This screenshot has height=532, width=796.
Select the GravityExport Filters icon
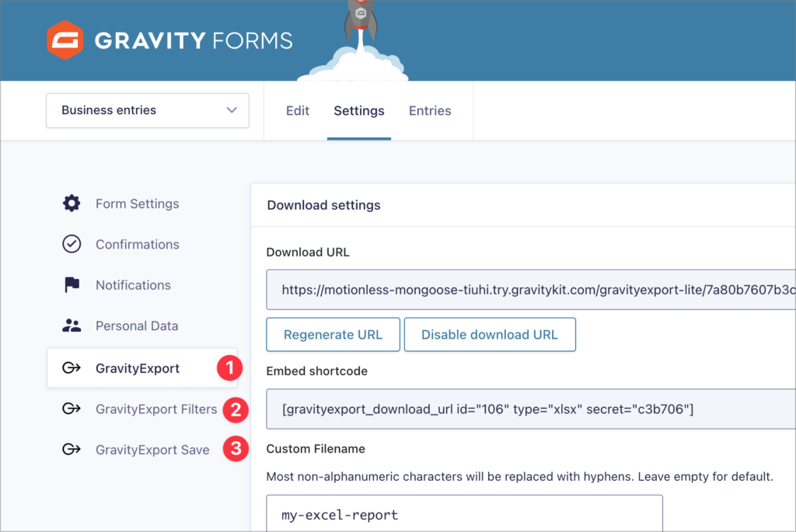click(71, 409)
